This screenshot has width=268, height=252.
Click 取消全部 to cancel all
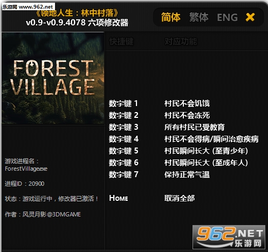coord(180,198)
